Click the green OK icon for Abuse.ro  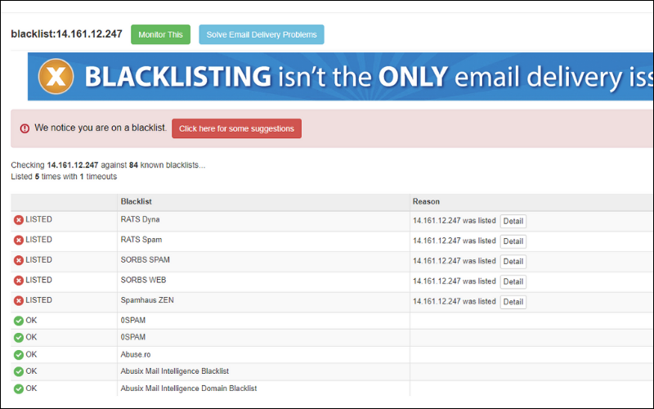[x=18, y=355]
